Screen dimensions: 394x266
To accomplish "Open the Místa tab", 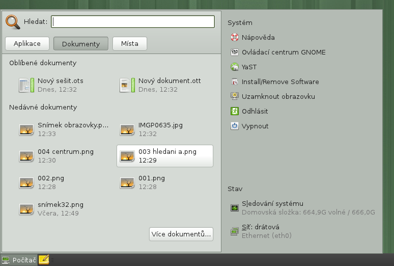I will tap(130, 43).
